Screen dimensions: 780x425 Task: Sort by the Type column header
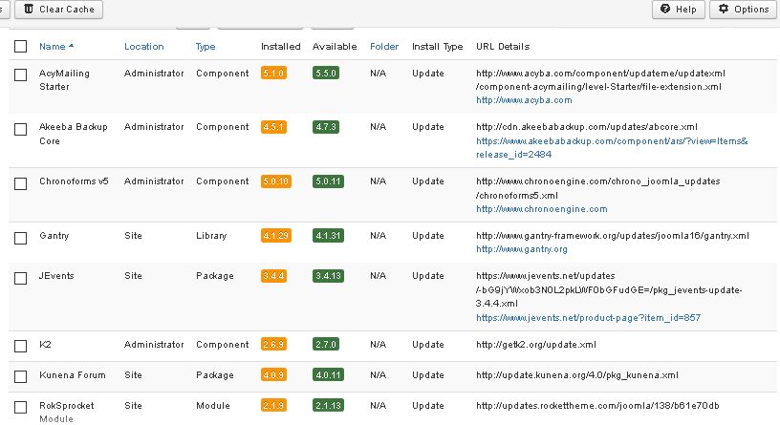pos(206,46)
